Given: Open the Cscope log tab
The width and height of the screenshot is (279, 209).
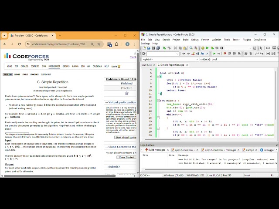Looking at the screenshot, I should 250,150.
